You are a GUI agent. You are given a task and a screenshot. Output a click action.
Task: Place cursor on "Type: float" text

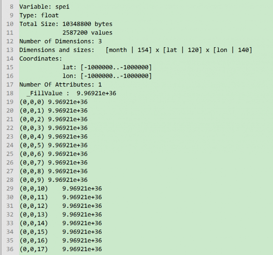point(39,15)
